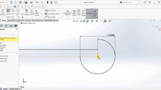The image size is (161, 90).
Task: Select the Ellipse sketch tool
Action: click(x=18, y=14)
